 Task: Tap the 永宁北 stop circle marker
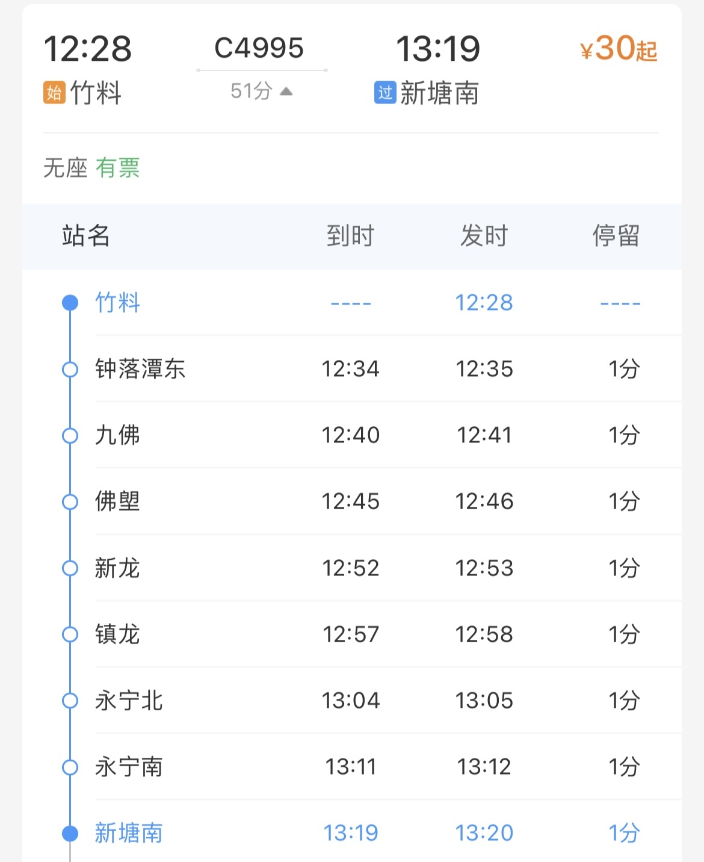(70, 701)
